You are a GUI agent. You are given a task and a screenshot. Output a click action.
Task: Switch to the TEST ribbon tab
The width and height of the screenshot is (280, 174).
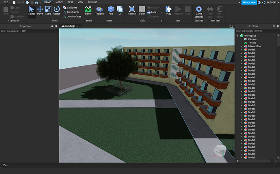tap(71, 2)
